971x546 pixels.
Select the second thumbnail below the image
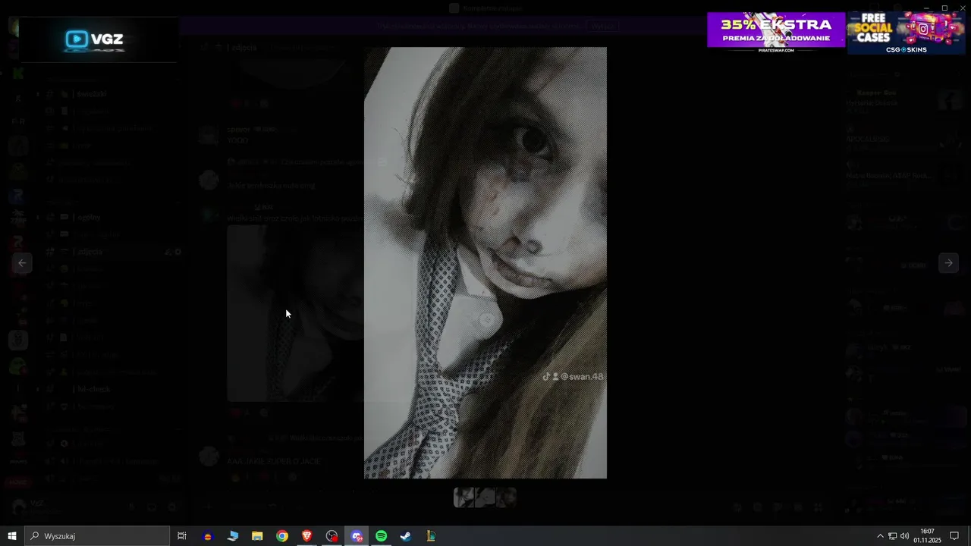pyautogui.click(x=485, y=497)
